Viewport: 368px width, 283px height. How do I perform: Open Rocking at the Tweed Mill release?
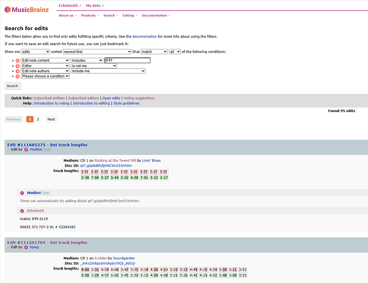[x=115, y=161]
